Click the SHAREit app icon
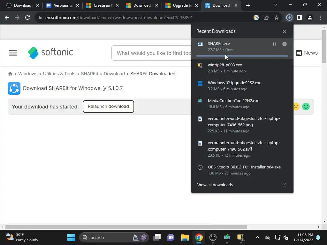The image size is (327, 245). [x=14, y=88]
